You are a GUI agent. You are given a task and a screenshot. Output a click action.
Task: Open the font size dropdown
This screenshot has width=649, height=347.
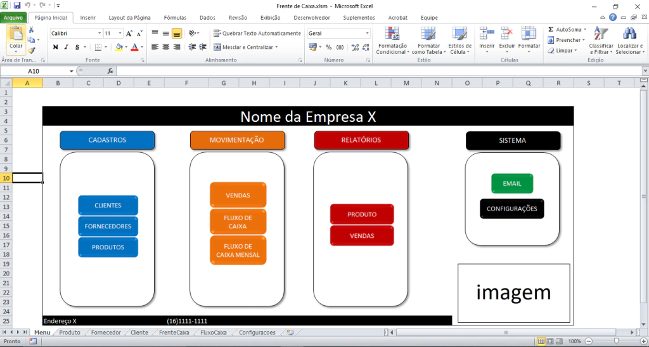pos(119,33)
